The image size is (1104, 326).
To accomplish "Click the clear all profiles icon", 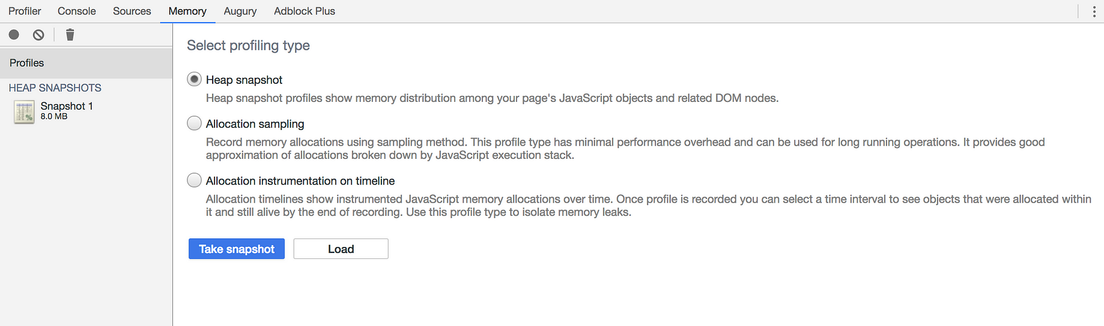I will pos(38,35).
